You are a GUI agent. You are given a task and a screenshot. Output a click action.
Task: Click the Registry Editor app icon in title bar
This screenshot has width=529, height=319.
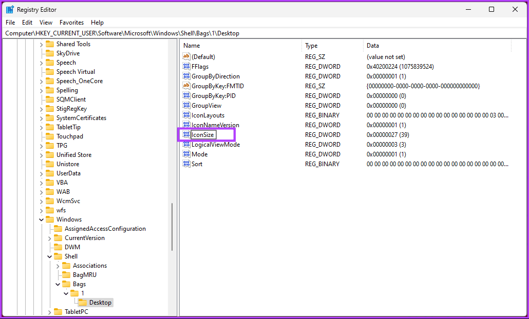click(10, 9)
